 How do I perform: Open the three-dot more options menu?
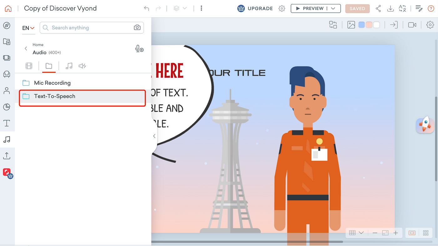click(x=201, y=8)
